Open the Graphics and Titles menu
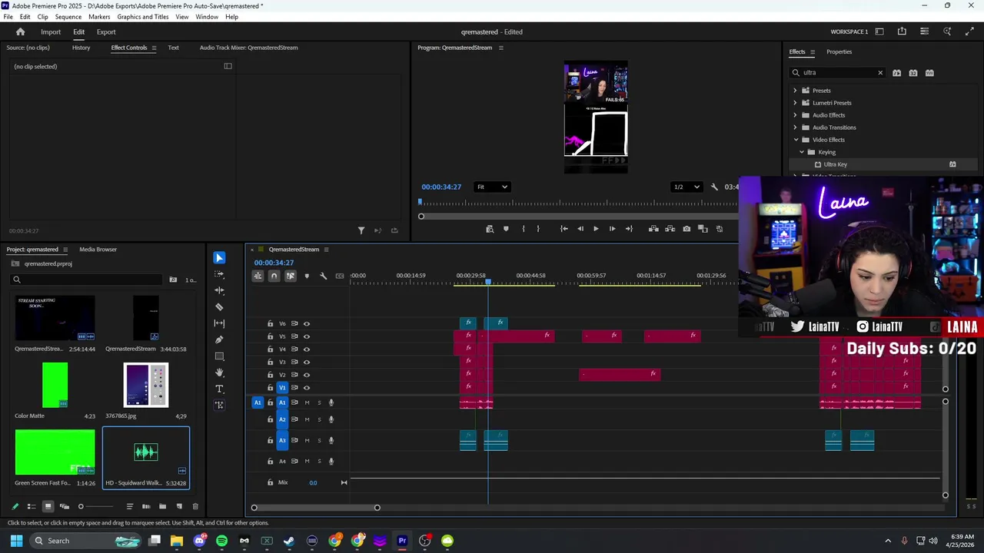 click(143, 17)
